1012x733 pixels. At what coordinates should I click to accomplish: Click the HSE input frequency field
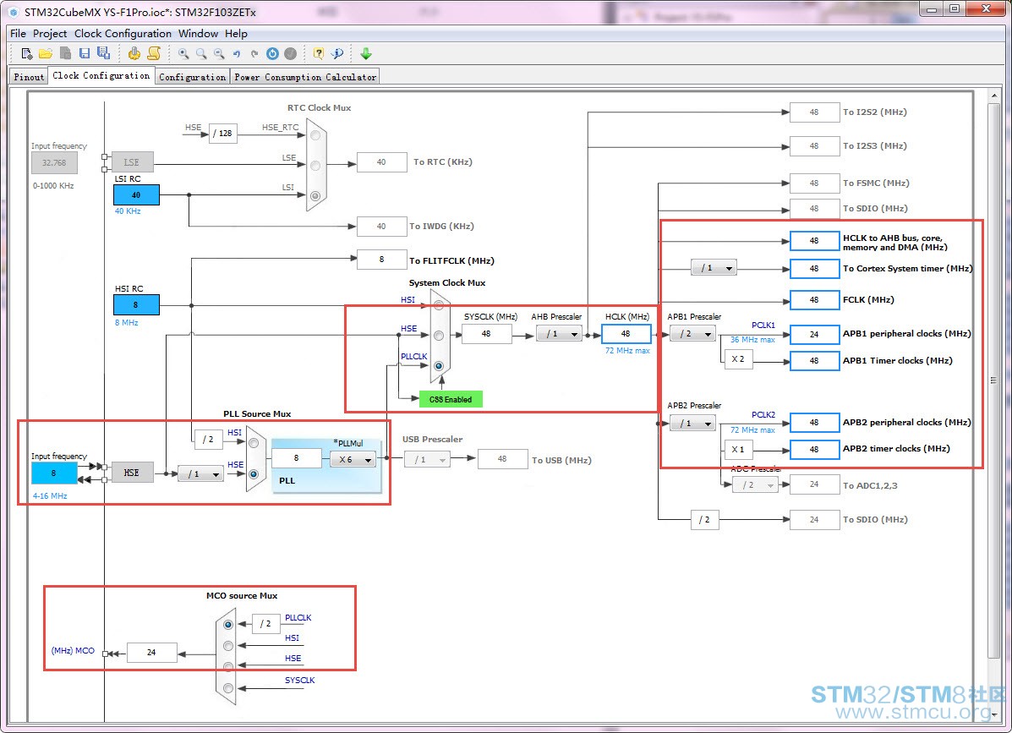click(53, 473)
